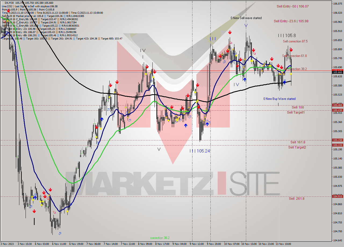Image resolution: width=344 pixels, height=247 pixels.
Task: Click the 105.965 price axis label
Action: tap(338, 22)
